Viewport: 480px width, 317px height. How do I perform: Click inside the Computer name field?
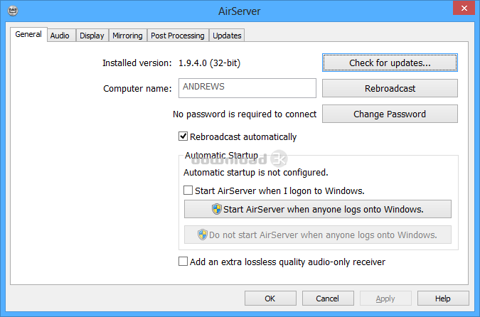coord(247,88)
